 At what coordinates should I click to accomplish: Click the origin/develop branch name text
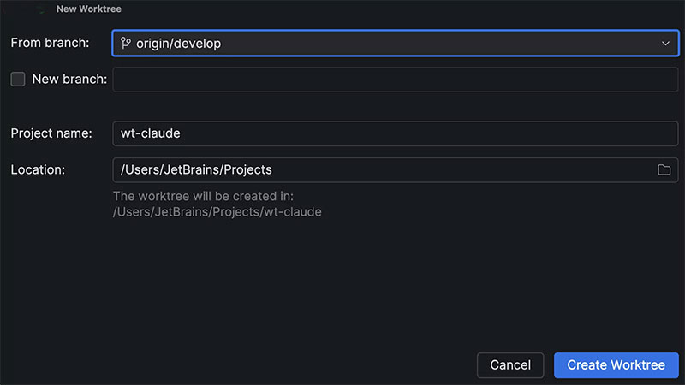(178, 44)
